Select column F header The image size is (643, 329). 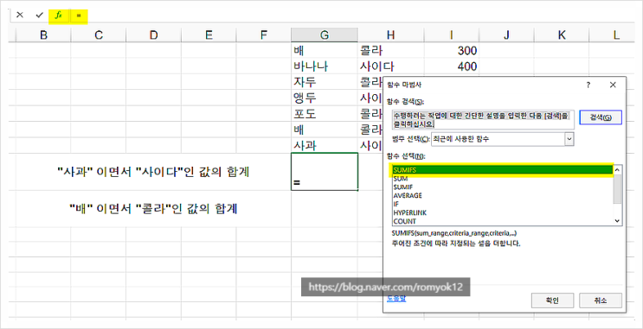(264, 35)
